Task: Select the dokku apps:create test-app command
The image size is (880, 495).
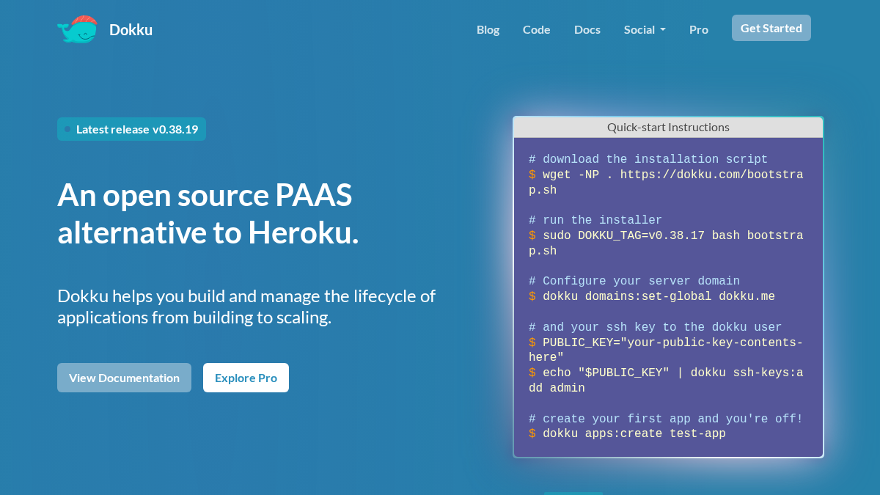Action: coord(627,434)
